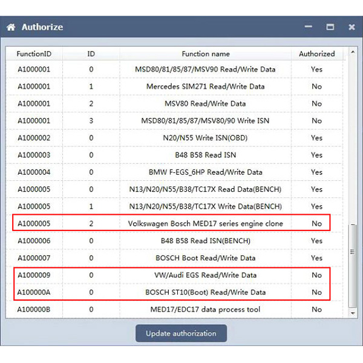Screen dimensions: 363x363
Task: Select MSD80/81/85/87/MSV80/90 Write ISN row
Action: click(174, 120)
